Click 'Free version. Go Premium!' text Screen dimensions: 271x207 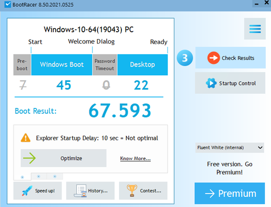(230, 168)
